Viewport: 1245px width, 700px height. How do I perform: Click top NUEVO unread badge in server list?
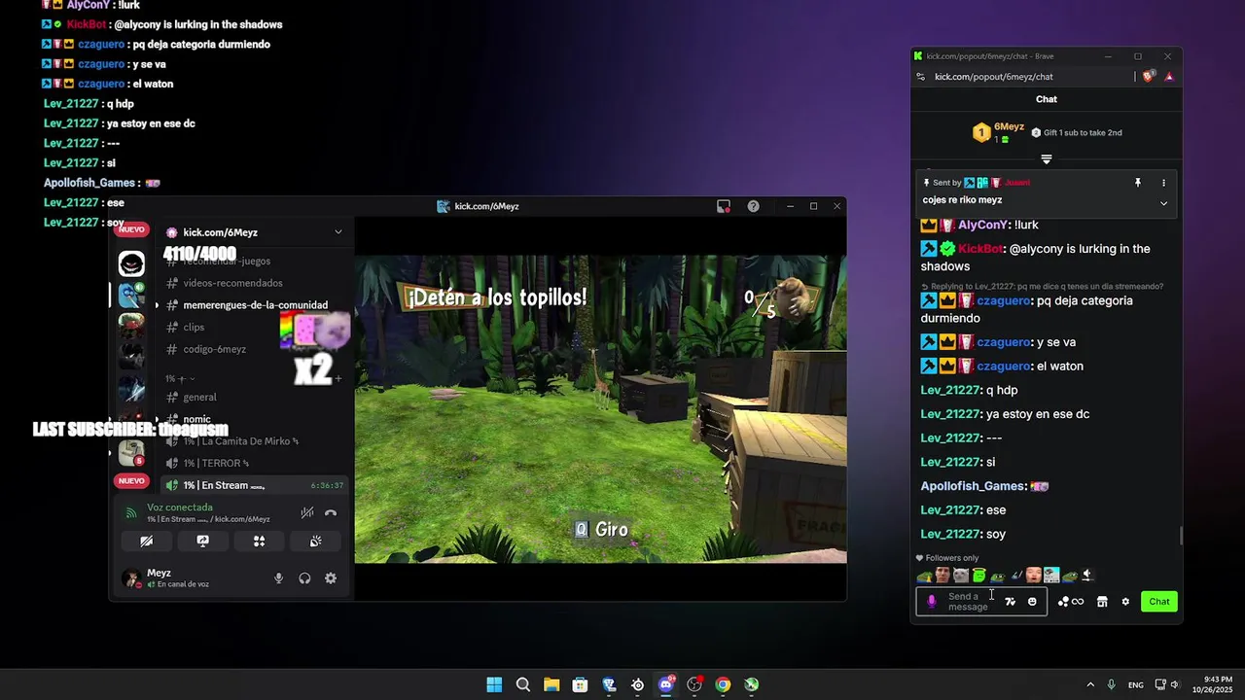click(131, 229)
